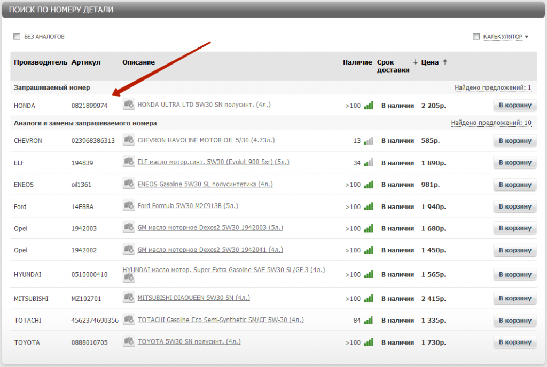
Task: Add Opel 1942003 to cart
Action: pyautogui.click(x=515, y=228)
